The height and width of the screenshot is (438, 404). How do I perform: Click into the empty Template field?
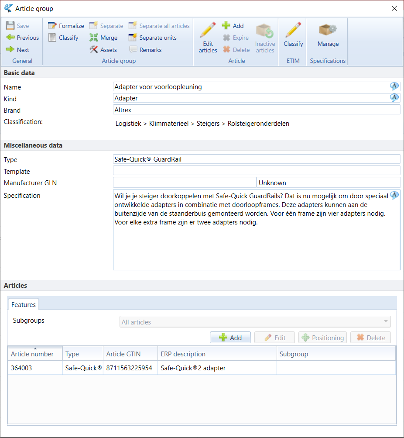pyautogui.click(x=257, y=170)
